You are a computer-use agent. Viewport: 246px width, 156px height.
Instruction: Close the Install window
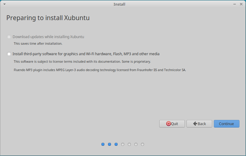coord(241,4)
